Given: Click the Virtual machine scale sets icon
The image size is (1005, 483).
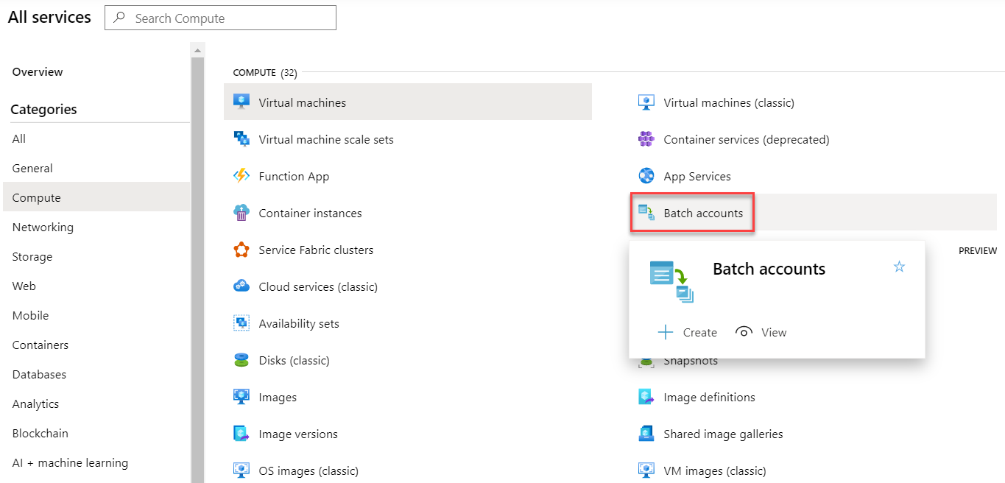Looking at the screenshot, I should (x=241, y=139).
